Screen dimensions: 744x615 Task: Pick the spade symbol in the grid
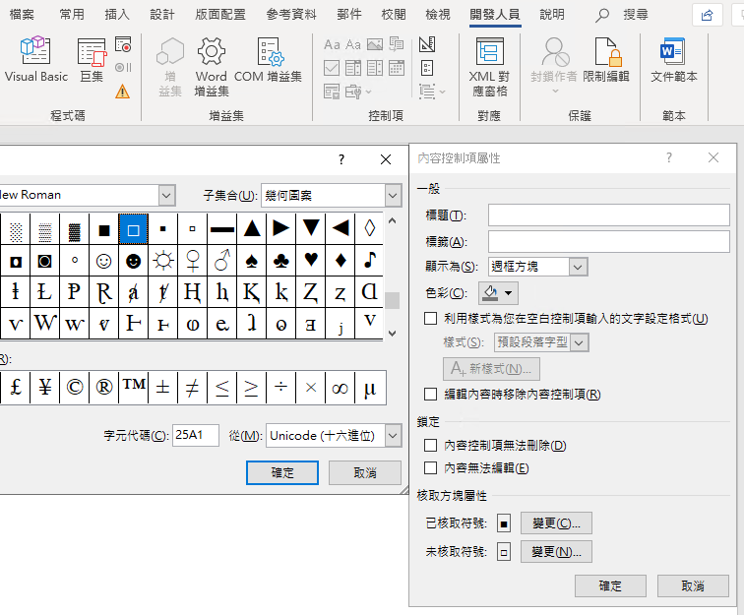click(x=252, y=261)
